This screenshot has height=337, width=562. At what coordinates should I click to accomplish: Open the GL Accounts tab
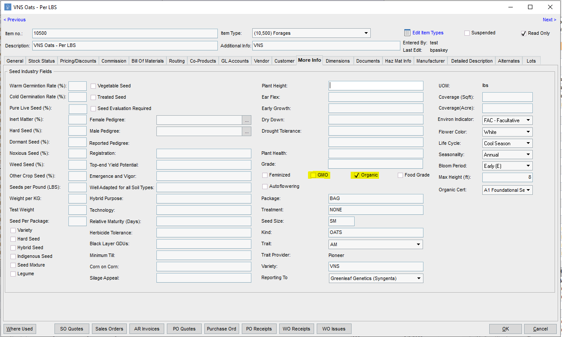(x=235, y=61)
